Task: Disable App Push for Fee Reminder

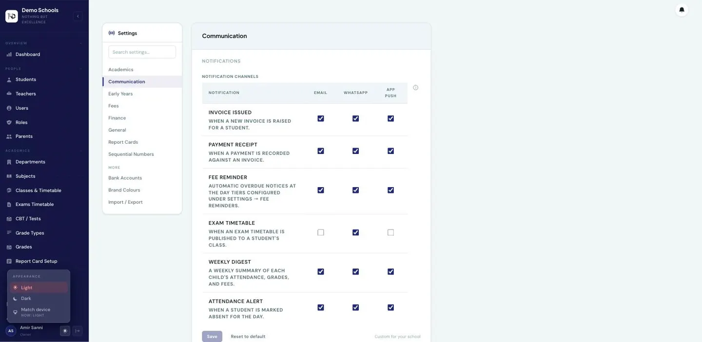Action: 391,190
